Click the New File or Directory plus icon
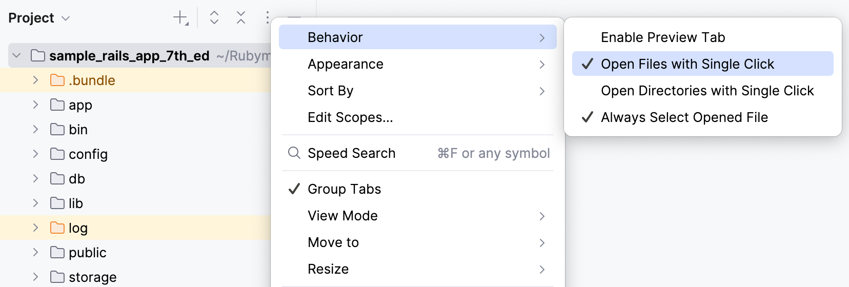The height and width of the screenshot is (287, 849). (x=180, y=18)
